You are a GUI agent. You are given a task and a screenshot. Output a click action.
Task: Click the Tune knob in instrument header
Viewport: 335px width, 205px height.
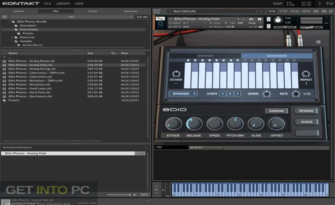[278, 20]
